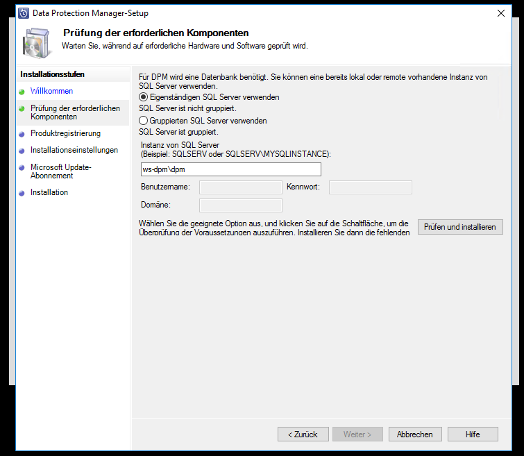The width and height of the screenshot is (524, 456).
Task: Click the Kennwort input field
Action: pyautogui.click(x=371, y=187)
